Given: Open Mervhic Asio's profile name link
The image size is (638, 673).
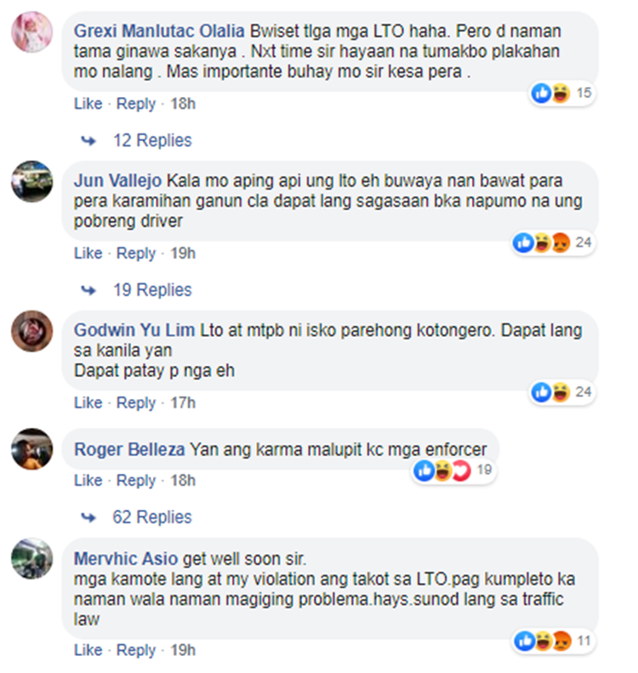Looking at the screenshot, I should click(x=126, y=559).
